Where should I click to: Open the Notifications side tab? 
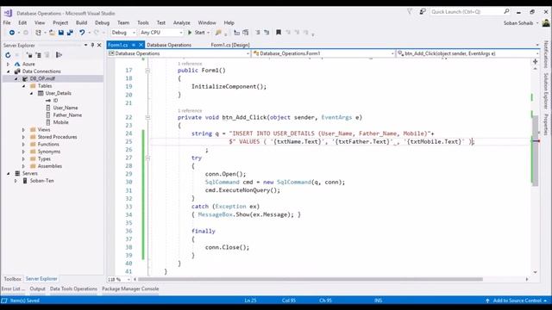tap(546, 54)
